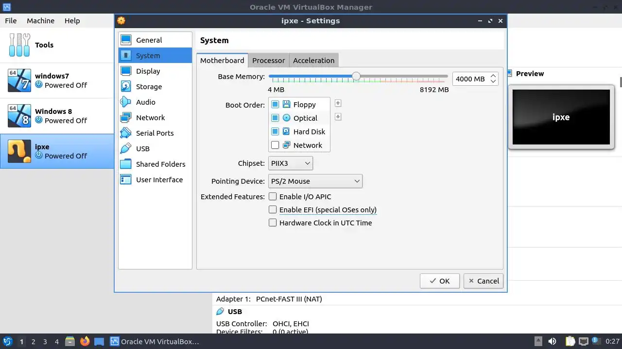
Task: Open the clipboard tray icon
Action: point(570,341)
